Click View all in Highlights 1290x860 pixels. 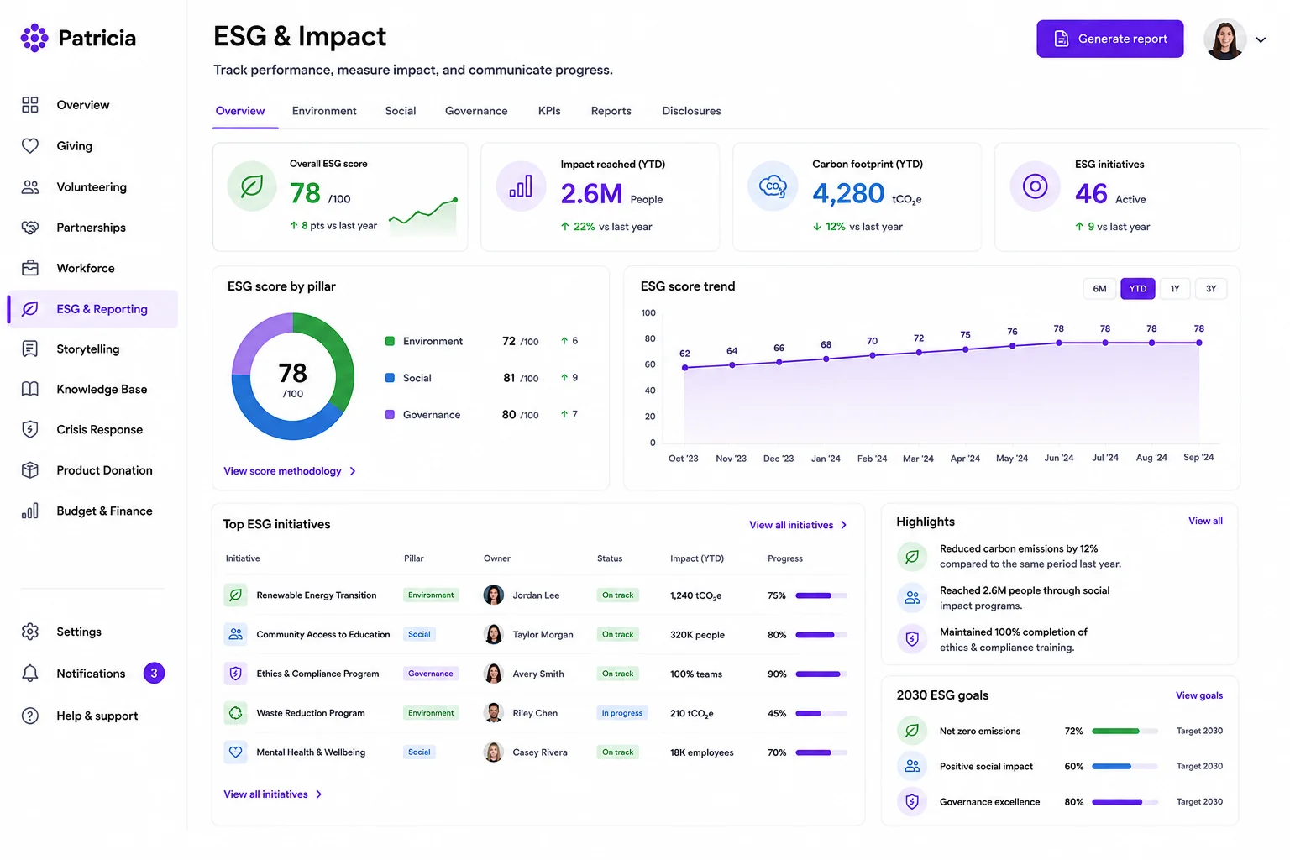click(x=1205, y=522)
